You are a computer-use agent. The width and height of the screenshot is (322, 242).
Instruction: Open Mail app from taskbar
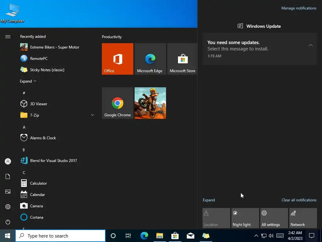point(190,236)
